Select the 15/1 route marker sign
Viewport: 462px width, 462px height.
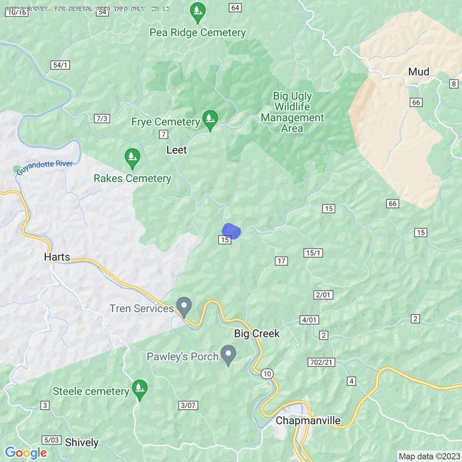pos(313,253)
